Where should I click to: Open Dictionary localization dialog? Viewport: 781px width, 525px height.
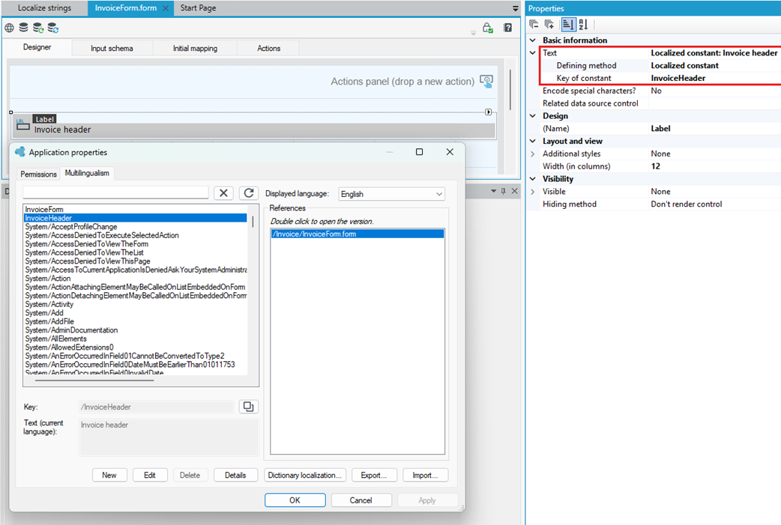(305, 476)
